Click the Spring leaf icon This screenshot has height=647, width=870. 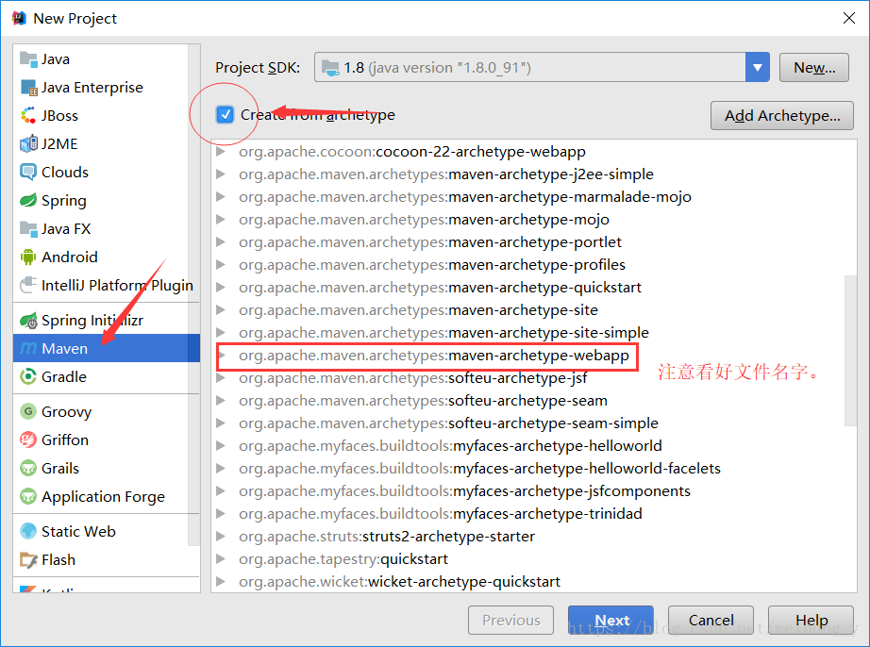click(28, 200)
